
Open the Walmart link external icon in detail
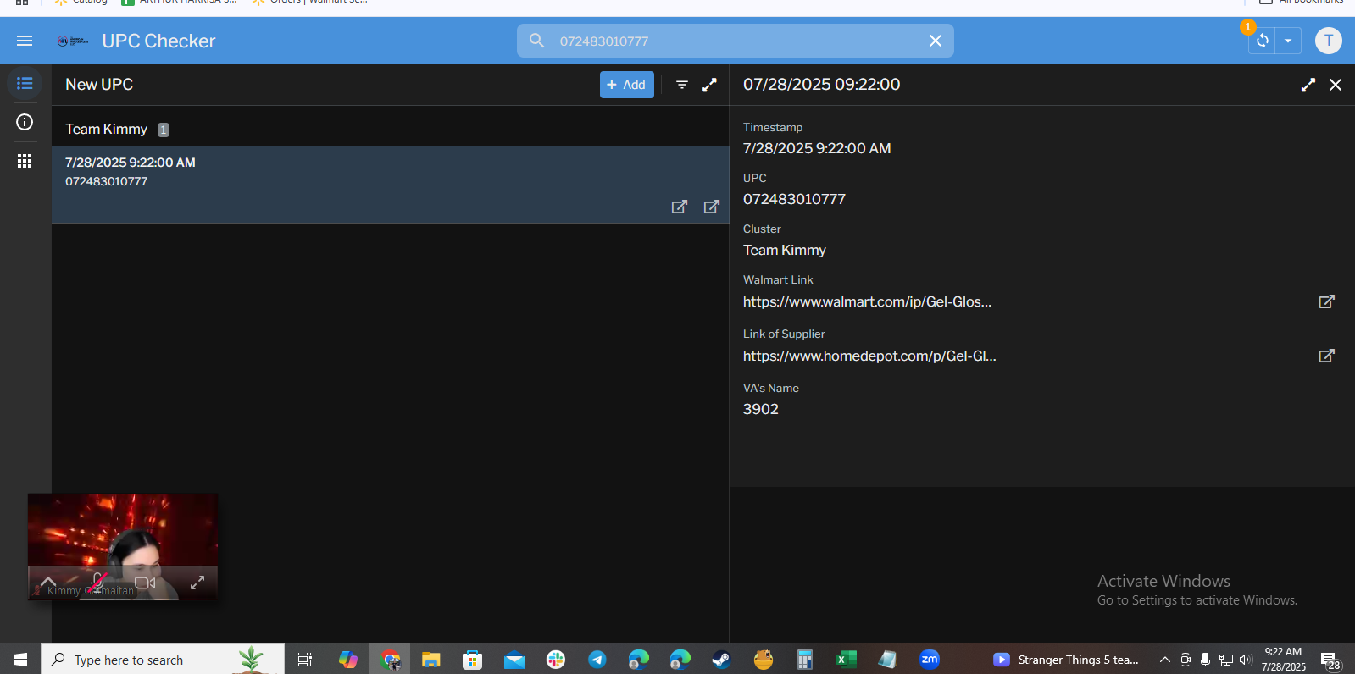point(1326,301)
